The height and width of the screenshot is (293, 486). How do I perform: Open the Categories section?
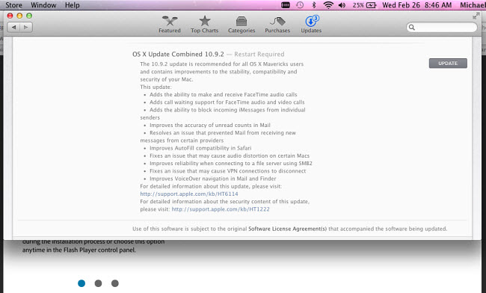point(242,25)
